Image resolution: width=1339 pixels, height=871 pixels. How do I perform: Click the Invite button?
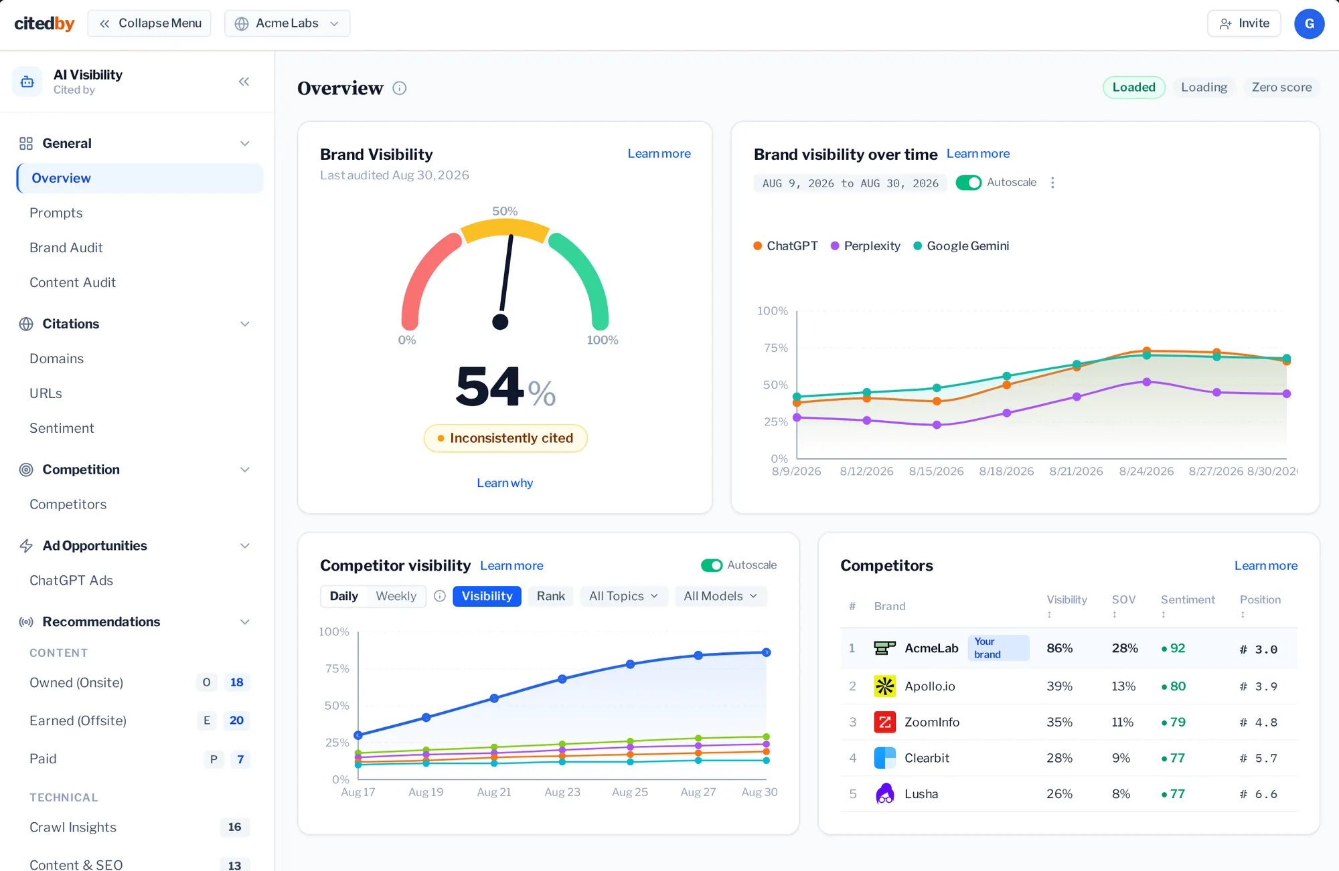click(1244, 23)
